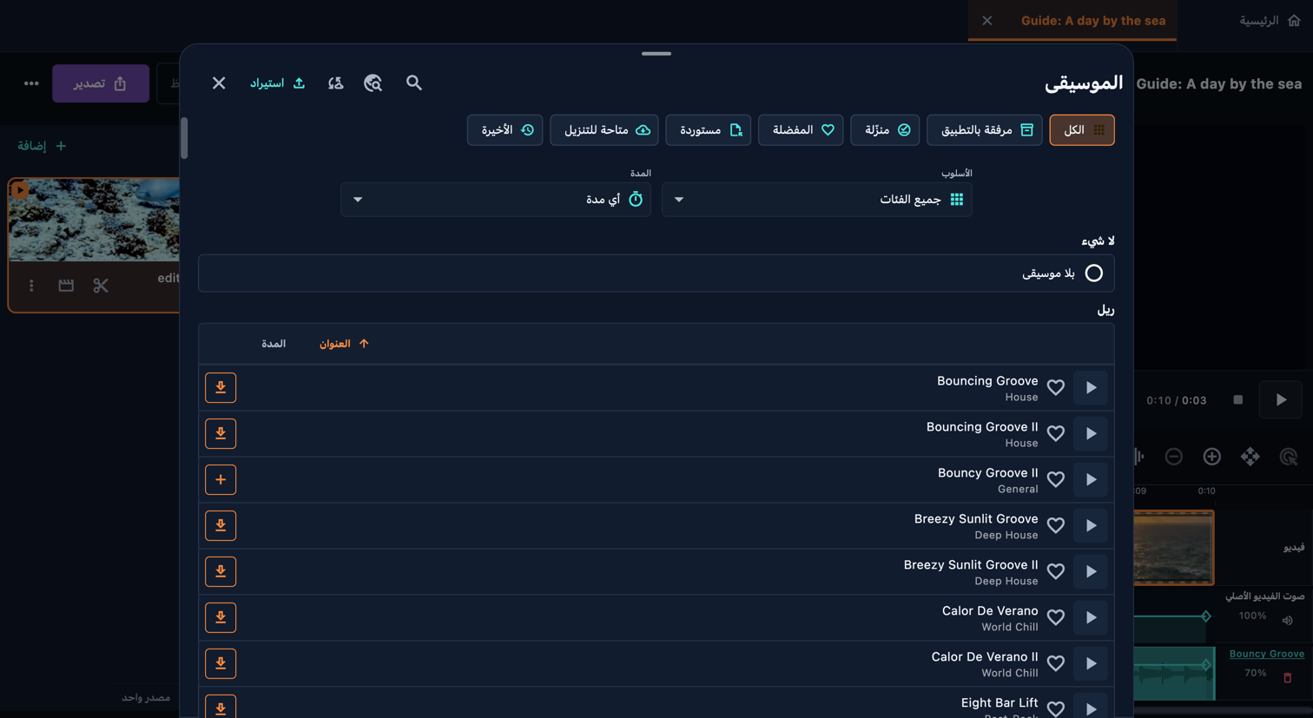The width and height of the screenshot is (1313, 718).
Task: Favorite the Bouncing Groove track
Action: [1056, 388]
